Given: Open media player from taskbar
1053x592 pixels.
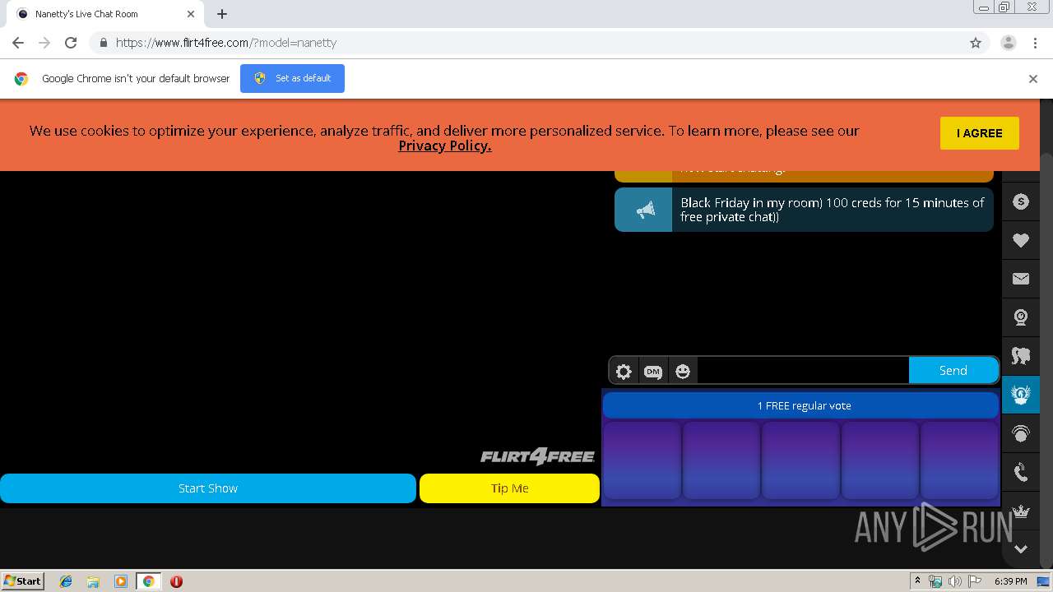Looking at the screenshot, I should (121, 581).
